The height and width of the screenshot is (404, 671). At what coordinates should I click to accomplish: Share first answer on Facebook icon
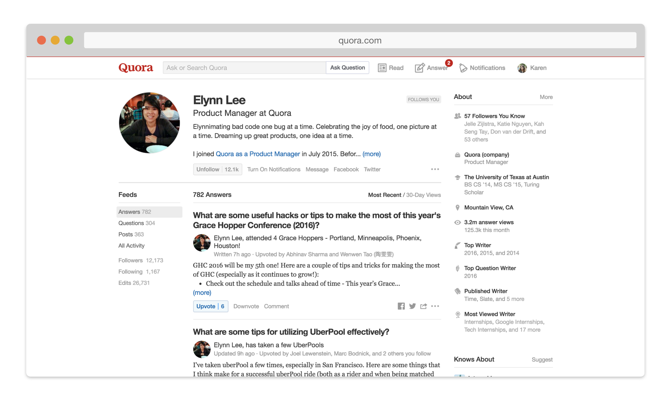pos(401,306)
